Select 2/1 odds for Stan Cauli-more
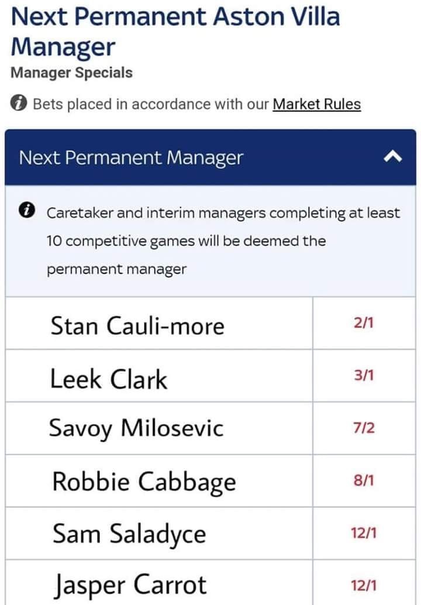The height and width of the screenshot is (605, 421). click(x=364, y=323)
